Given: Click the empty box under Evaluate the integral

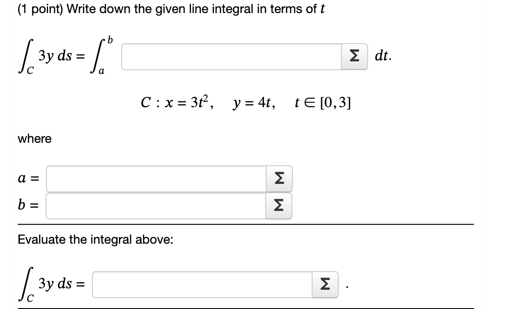Looking at the screenshot, I should (203, 283).
